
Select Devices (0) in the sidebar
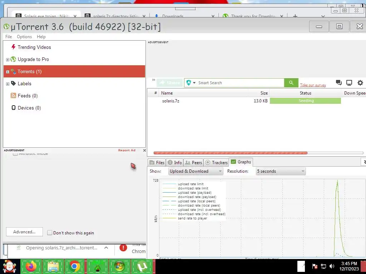point(29,108)
